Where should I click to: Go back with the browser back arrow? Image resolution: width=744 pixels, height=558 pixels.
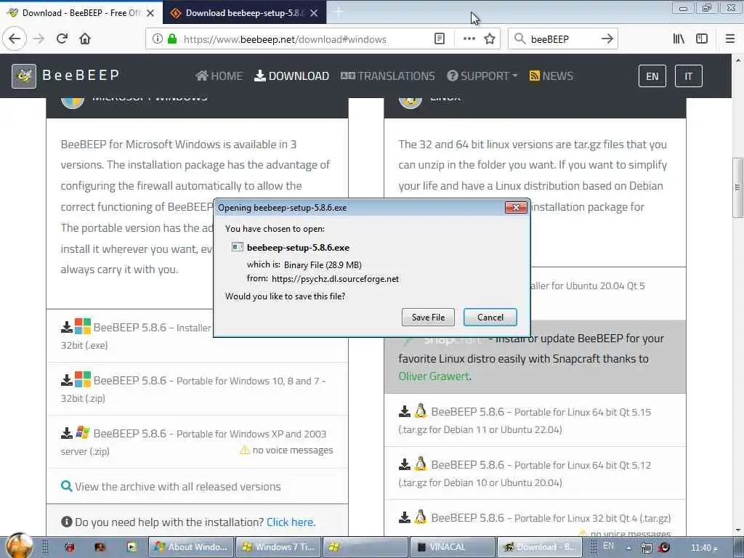coord(15,39)
